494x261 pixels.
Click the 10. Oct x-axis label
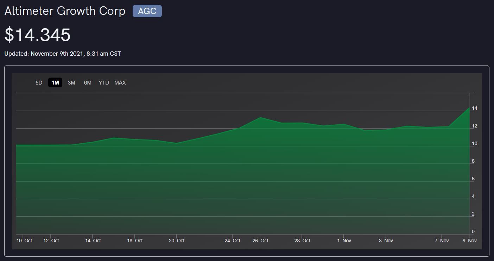pos(24,241)
